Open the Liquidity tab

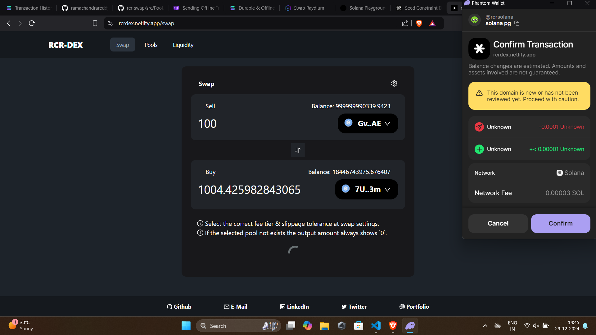pos(183,45)
